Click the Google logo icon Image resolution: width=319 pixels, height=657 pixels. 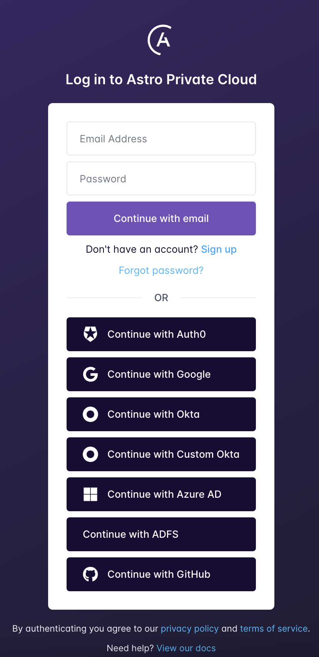(x=90, y=374)
